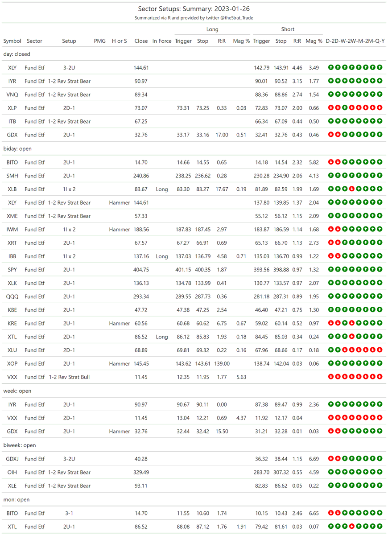Click VXX Mag % value 5.63
The image size is (388, 535).
tap(241, 377)
